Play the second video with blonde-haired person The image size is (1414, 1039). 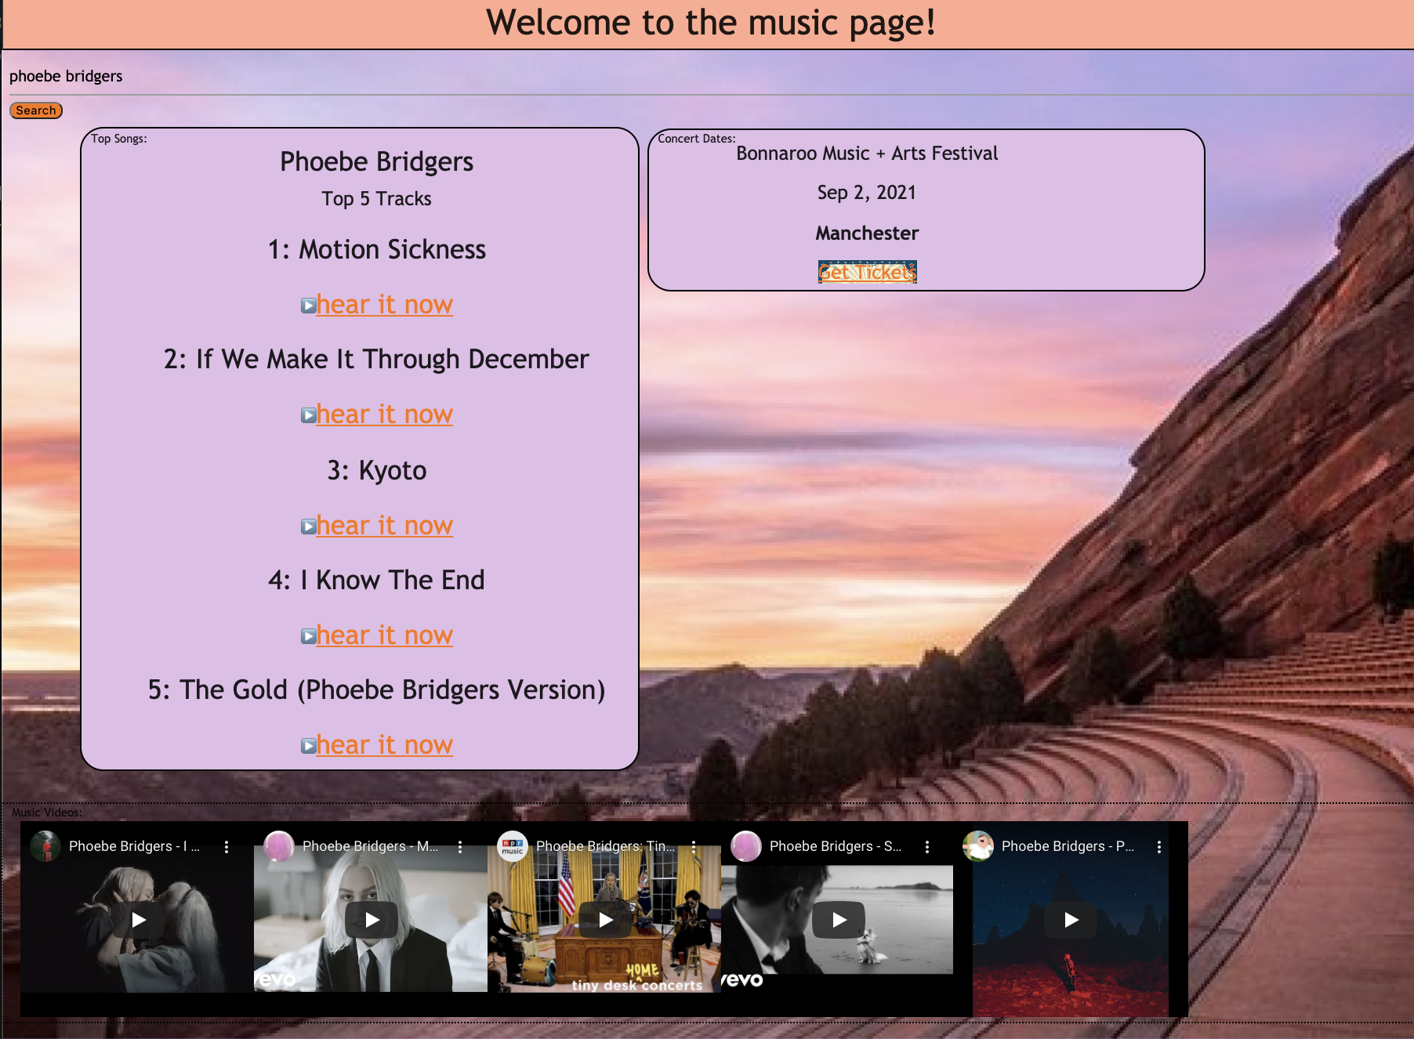(x=372, y=919)
